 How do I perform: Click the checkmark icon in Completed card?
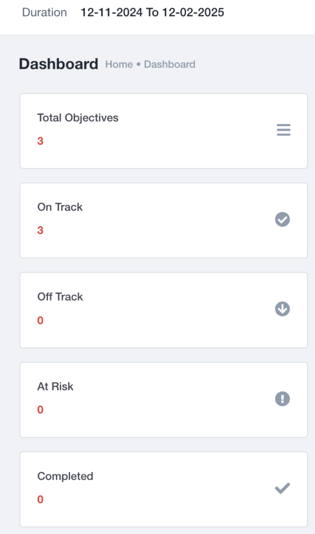click(282, 488)
